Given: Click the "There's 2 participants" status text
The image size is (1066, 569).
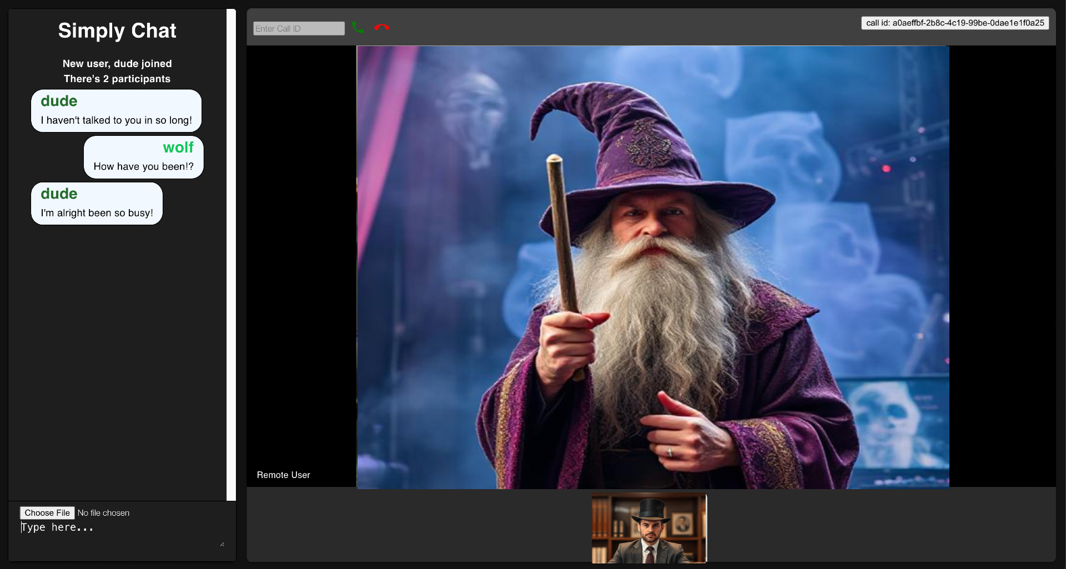Looking at the screenshot, I should 117,79.
